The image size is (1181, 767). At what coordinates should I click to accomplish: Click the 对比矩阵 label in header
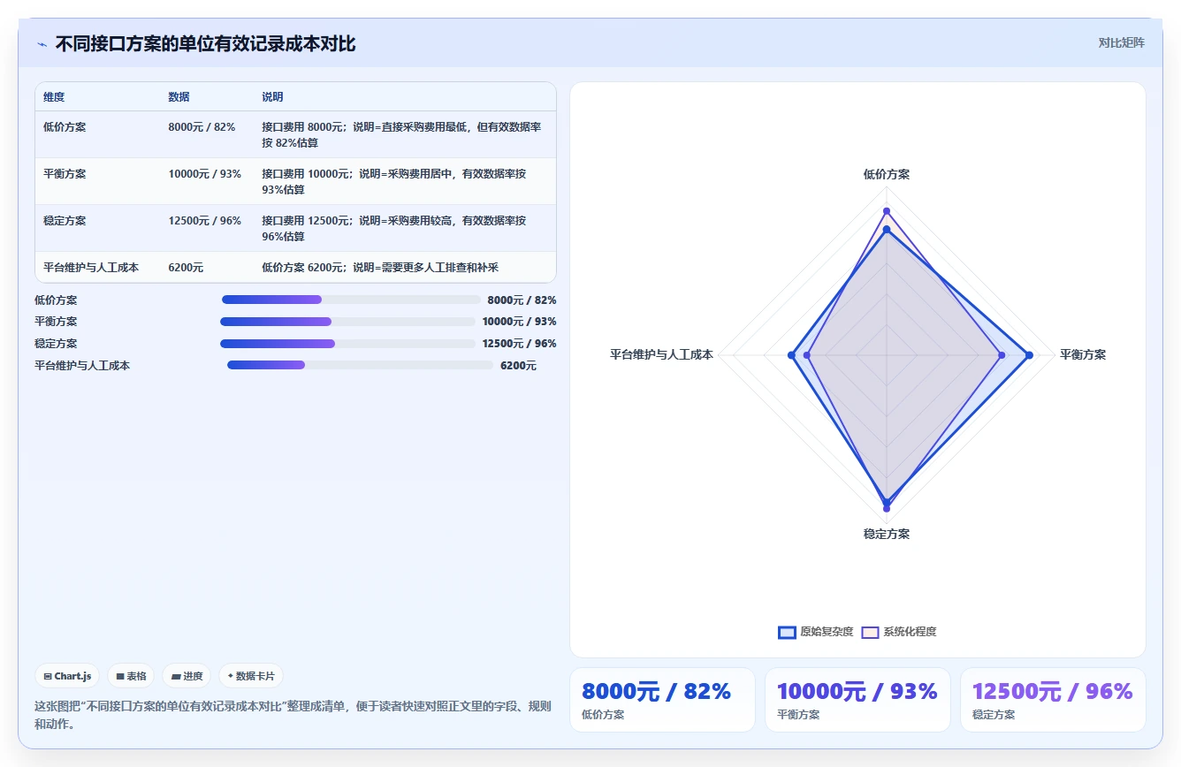(1121, 42)
